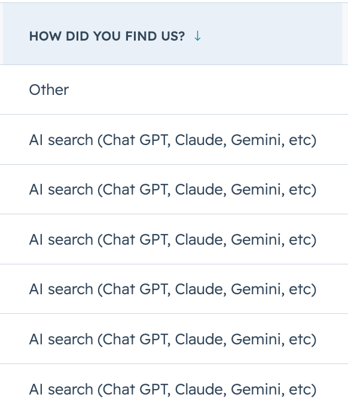Select the second AI search row
348x413 pixels.
pyautogui.click(x=174, y=189)
